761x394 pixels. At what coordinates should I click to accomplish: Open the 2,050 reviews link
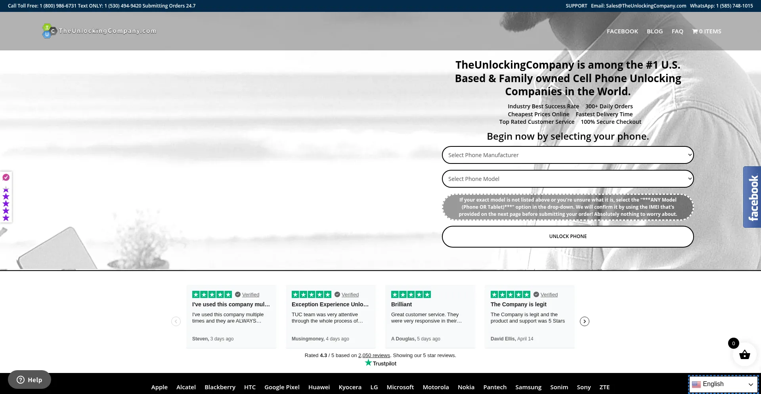[x=374, y=356]
